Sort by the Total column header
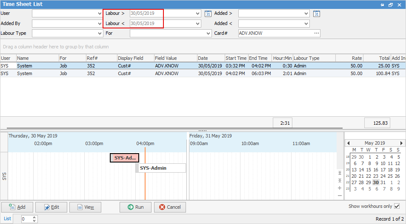Screen dimensions: 406x224 coord(377,58)
